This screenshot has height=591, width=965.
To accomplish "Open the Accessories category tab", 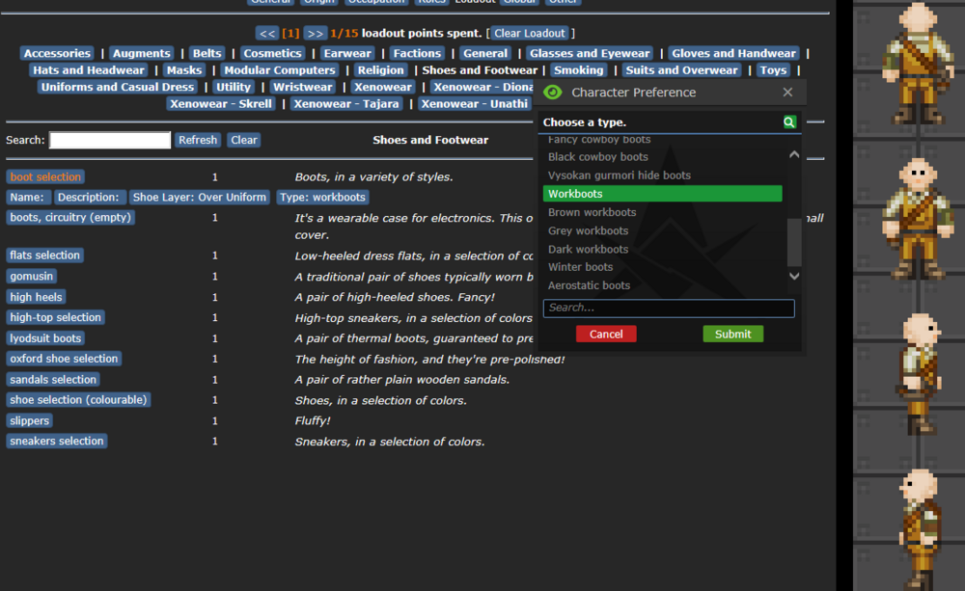I will pyautogui.click(x=58, y=54).
